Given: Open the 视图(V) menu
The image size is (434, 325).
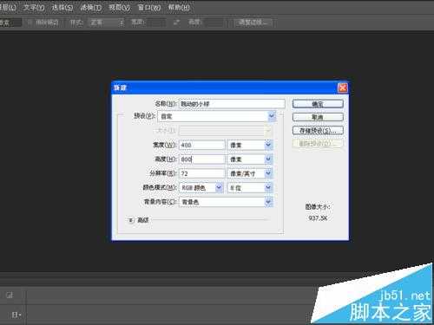Looking at the screenshot, I should click(119, 7).
